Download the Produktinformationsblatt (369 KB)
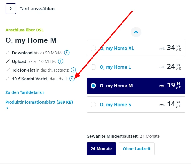 coord(39,102)
